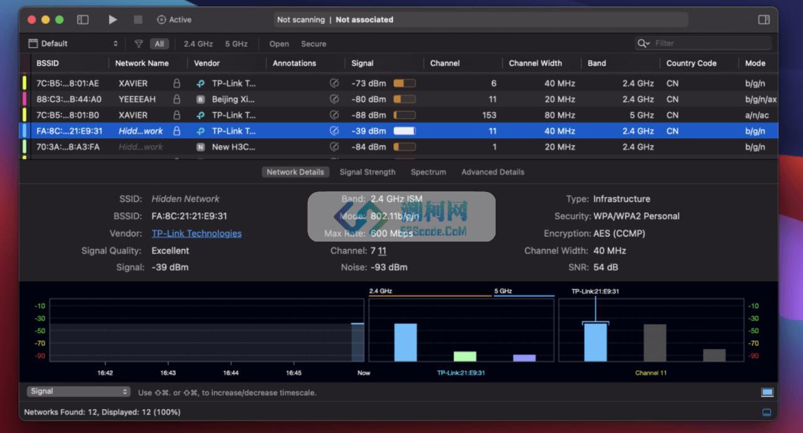Show only Secure networks

[x=314, y=44]
